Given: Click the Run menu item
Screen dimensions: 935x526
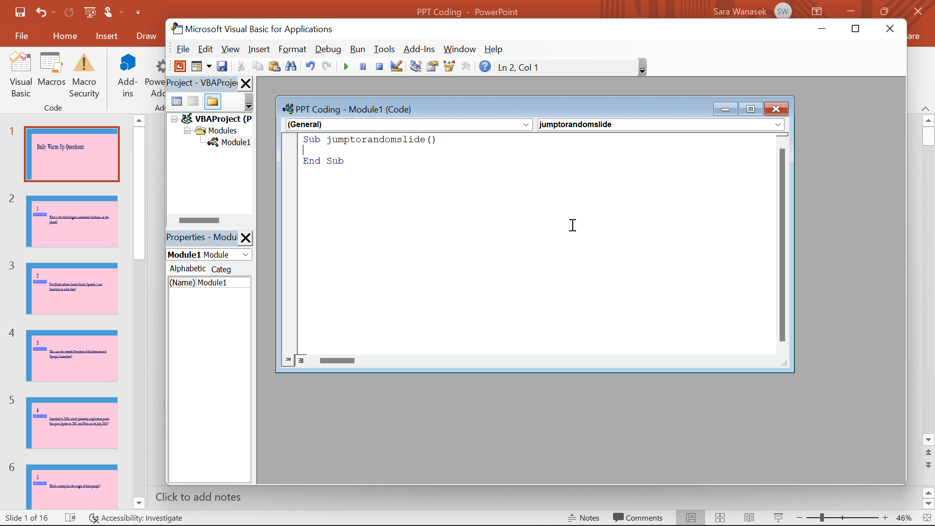Looking at the screenshot, I should 358,49.
